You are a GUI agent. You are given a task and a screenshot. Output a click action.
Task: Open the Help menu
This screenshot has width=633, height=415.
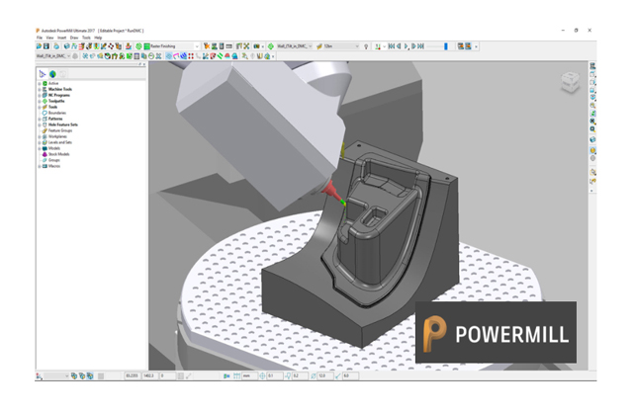click(98, 38)
